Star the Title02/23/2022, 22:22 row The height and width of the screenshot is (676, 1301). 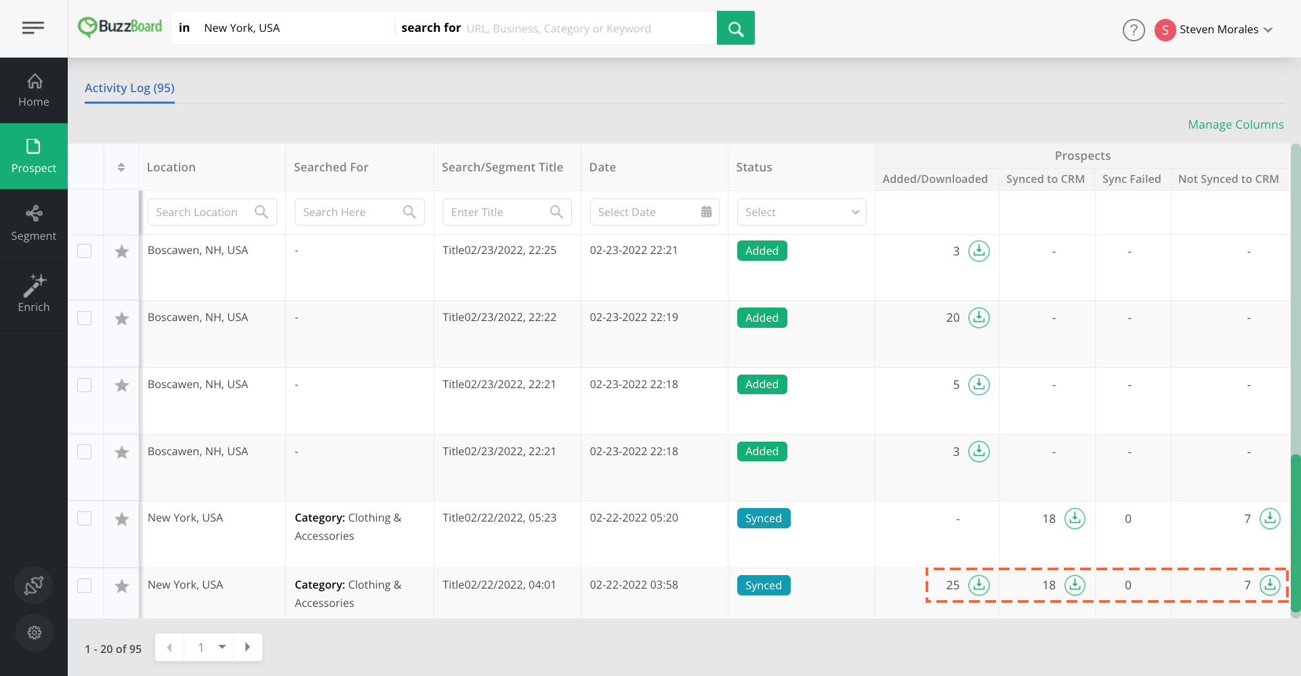(122, 318)
